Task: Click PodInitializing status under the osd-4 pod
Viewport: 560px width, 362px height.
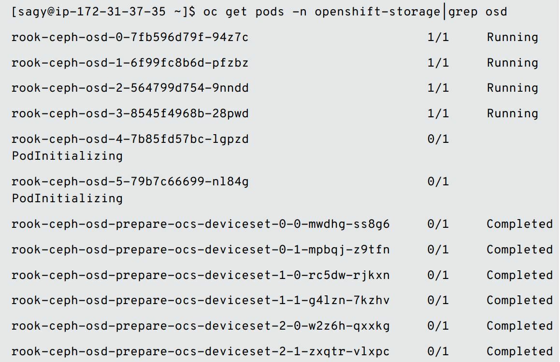Action: point(67,156)
